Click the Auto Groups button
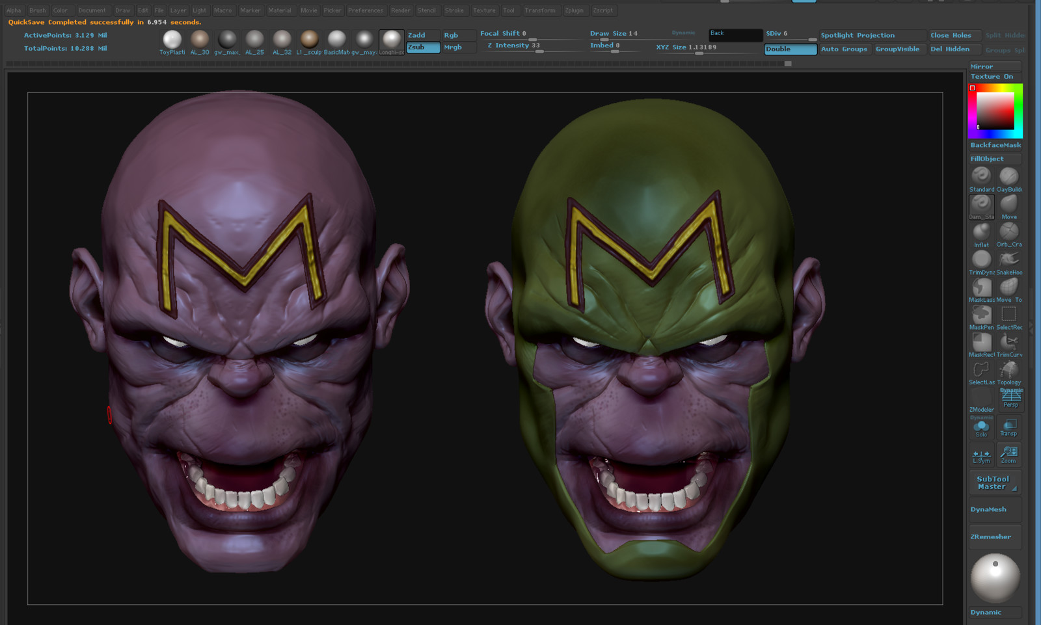 (845, 49)
